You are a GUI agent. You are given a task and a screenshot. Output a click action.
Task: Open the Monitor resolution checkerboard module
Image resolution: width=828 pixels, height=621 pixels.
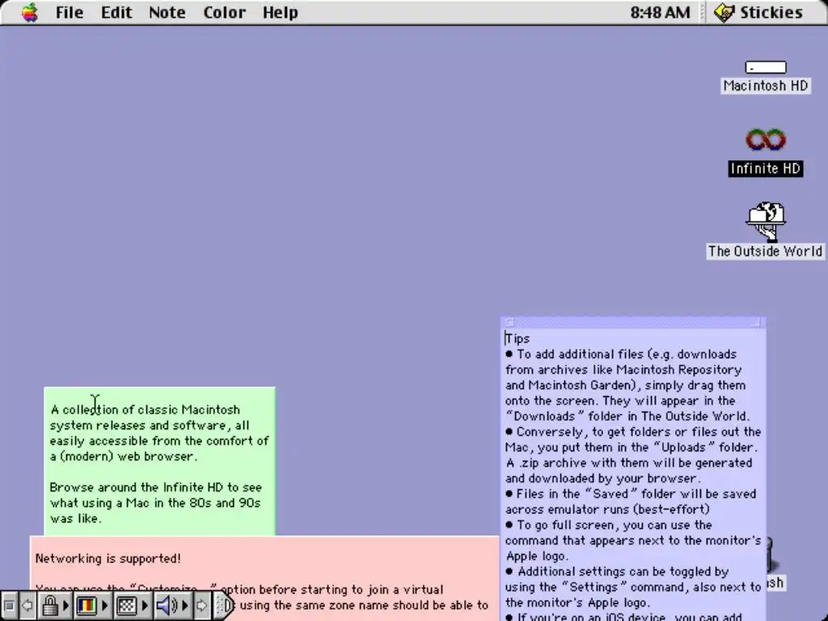[x=132, y=605]
